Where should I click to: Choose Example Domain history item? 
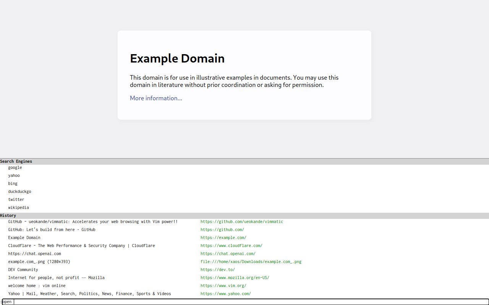(24, 238)
